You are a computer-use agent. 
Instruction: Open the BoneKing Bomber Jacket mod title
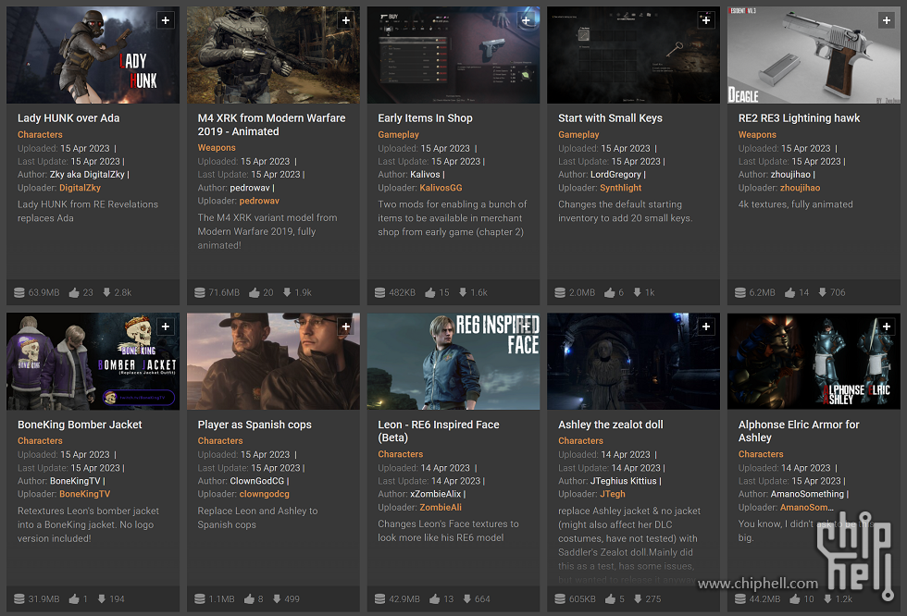[80, 425]
